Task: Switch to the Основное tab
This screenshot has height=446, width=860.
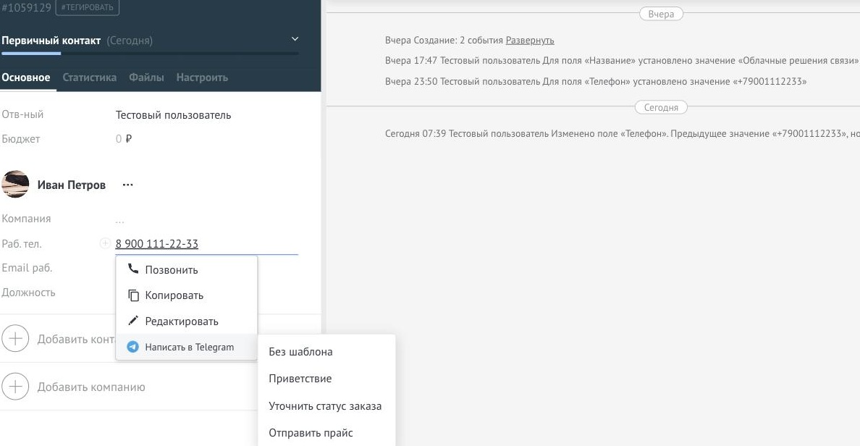Action: [x=26, y=77]
